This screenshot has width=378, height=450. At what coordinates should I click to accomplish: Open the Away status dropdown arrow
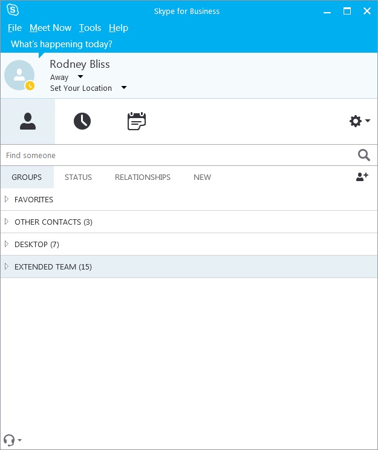point(80,77)
